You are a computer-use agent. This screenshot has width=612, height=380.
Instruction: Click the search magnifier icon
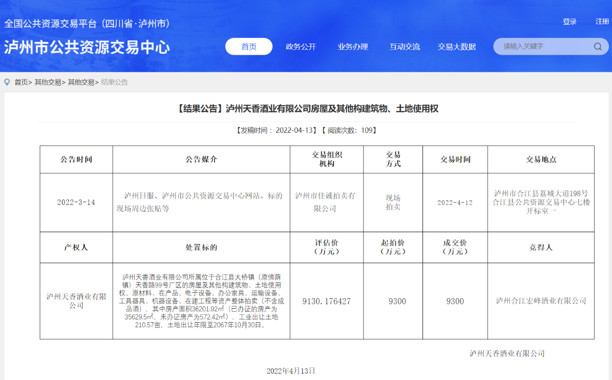598,47
